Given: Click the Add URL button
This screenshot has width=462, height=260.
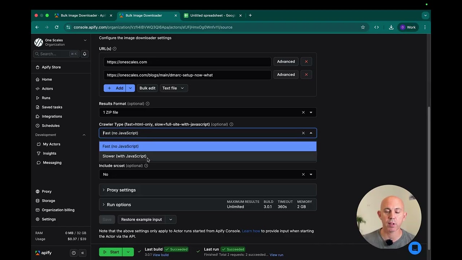Looking at the screenshot, I should (115, 88).
